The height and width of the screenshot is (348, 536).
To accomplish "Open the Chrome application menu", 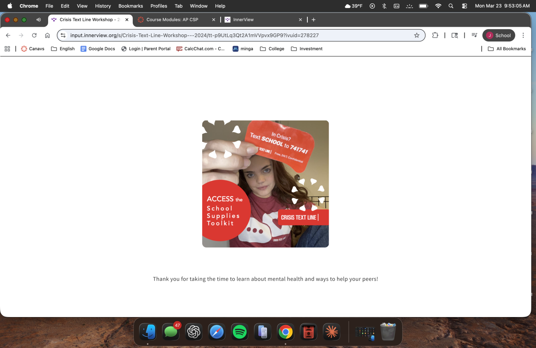I will (x=29, y=6).
